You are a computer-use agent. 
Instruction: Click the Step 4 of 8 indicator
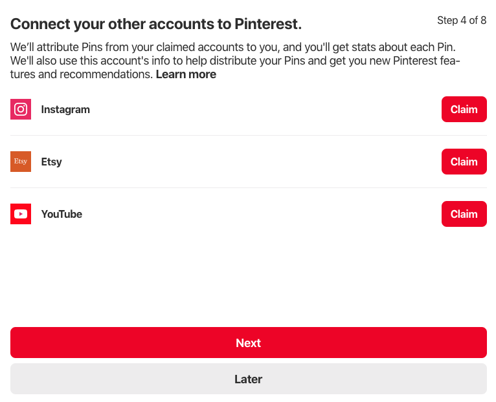point(462,20)
